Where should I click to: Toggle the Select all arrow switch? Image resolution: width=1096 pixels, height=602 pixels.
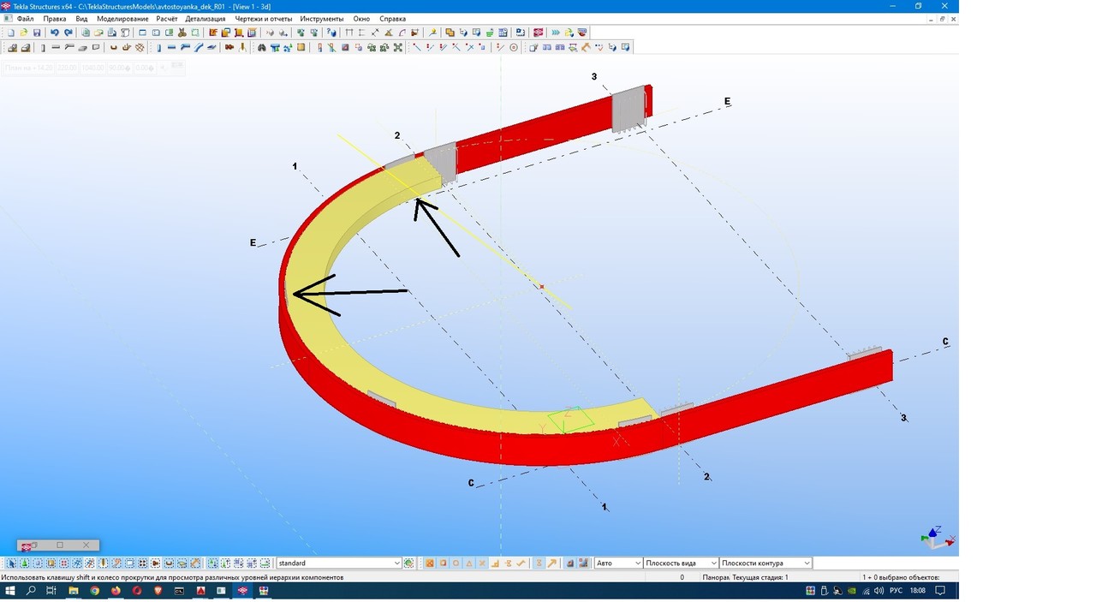(x=10, y=563)
